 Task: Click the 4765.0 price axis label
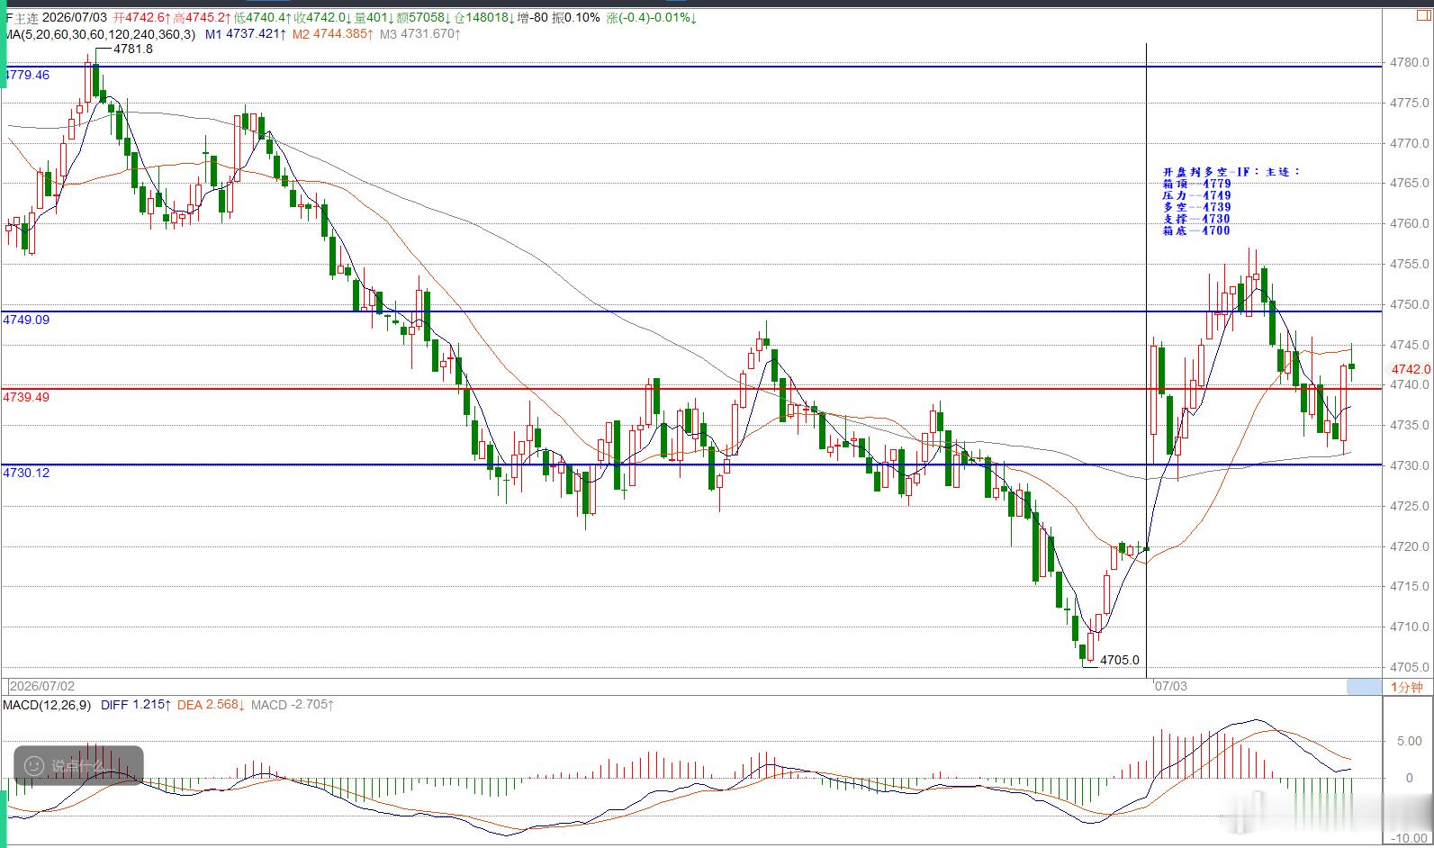(1410, 184)
